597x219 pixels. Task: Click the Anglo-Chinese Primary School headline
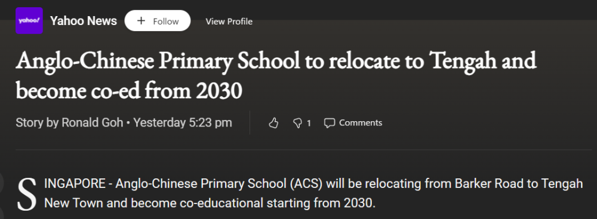pos(276,76)
